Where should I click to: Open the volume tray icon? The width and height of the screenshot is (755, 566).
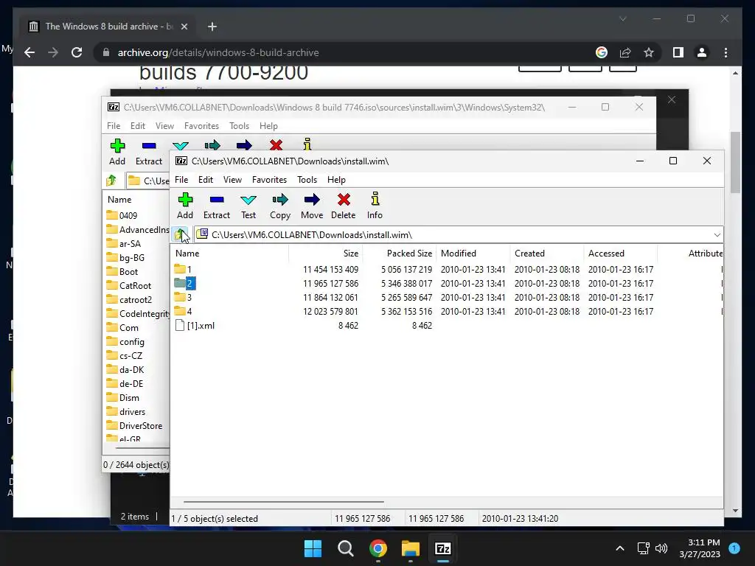(x=661, y=548)
